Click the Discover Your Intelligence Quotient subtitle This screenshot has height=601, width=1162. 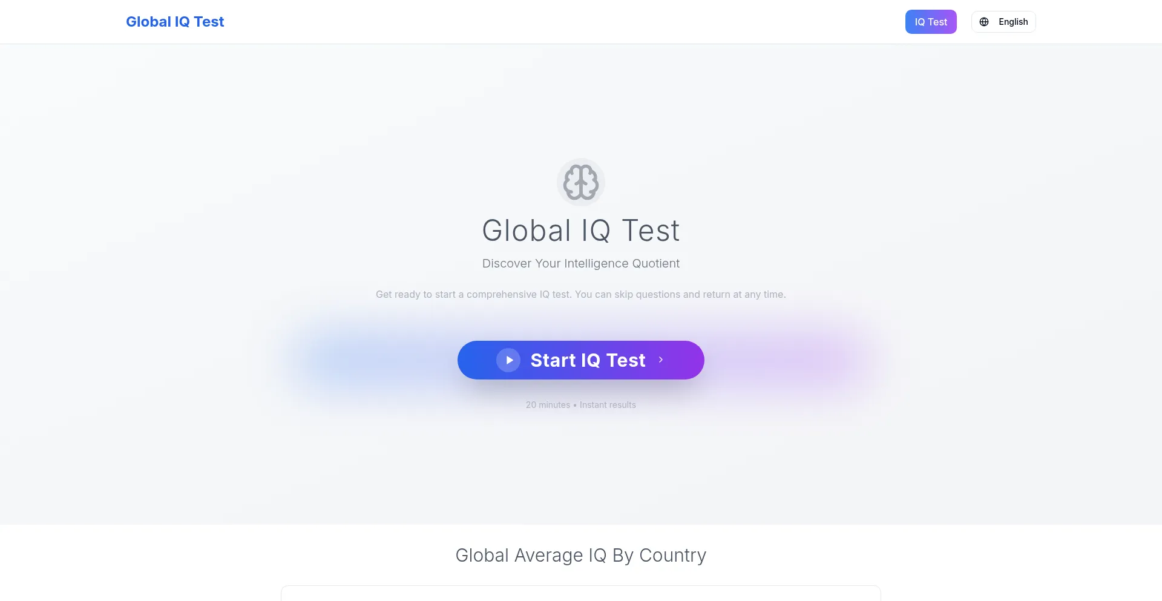coord(581,263)
